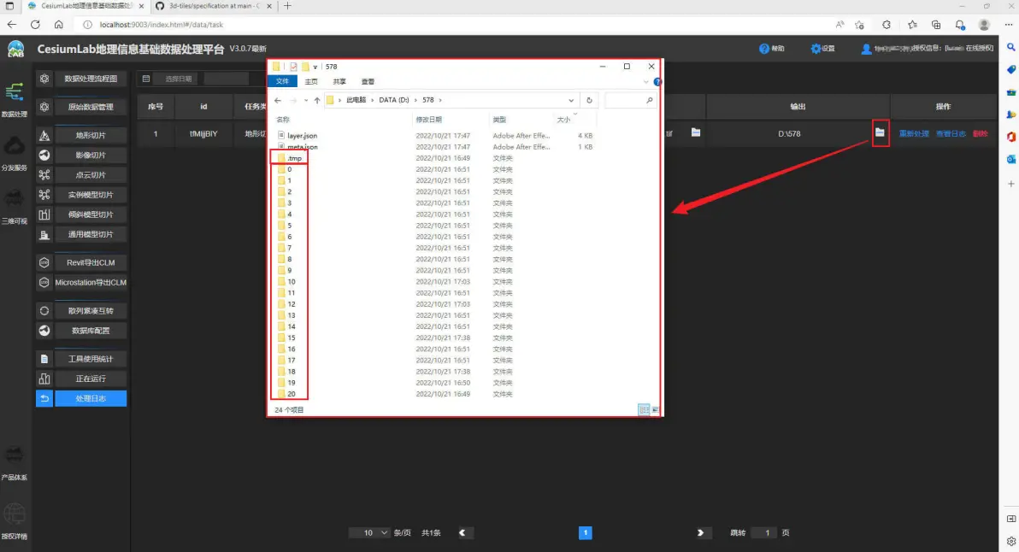Click the icon beside Microstation导出CLM

[44, 283]
